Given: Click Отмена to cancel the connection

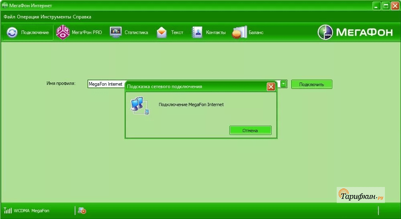Looking at the screenshot, I should (x=250, y=130).
